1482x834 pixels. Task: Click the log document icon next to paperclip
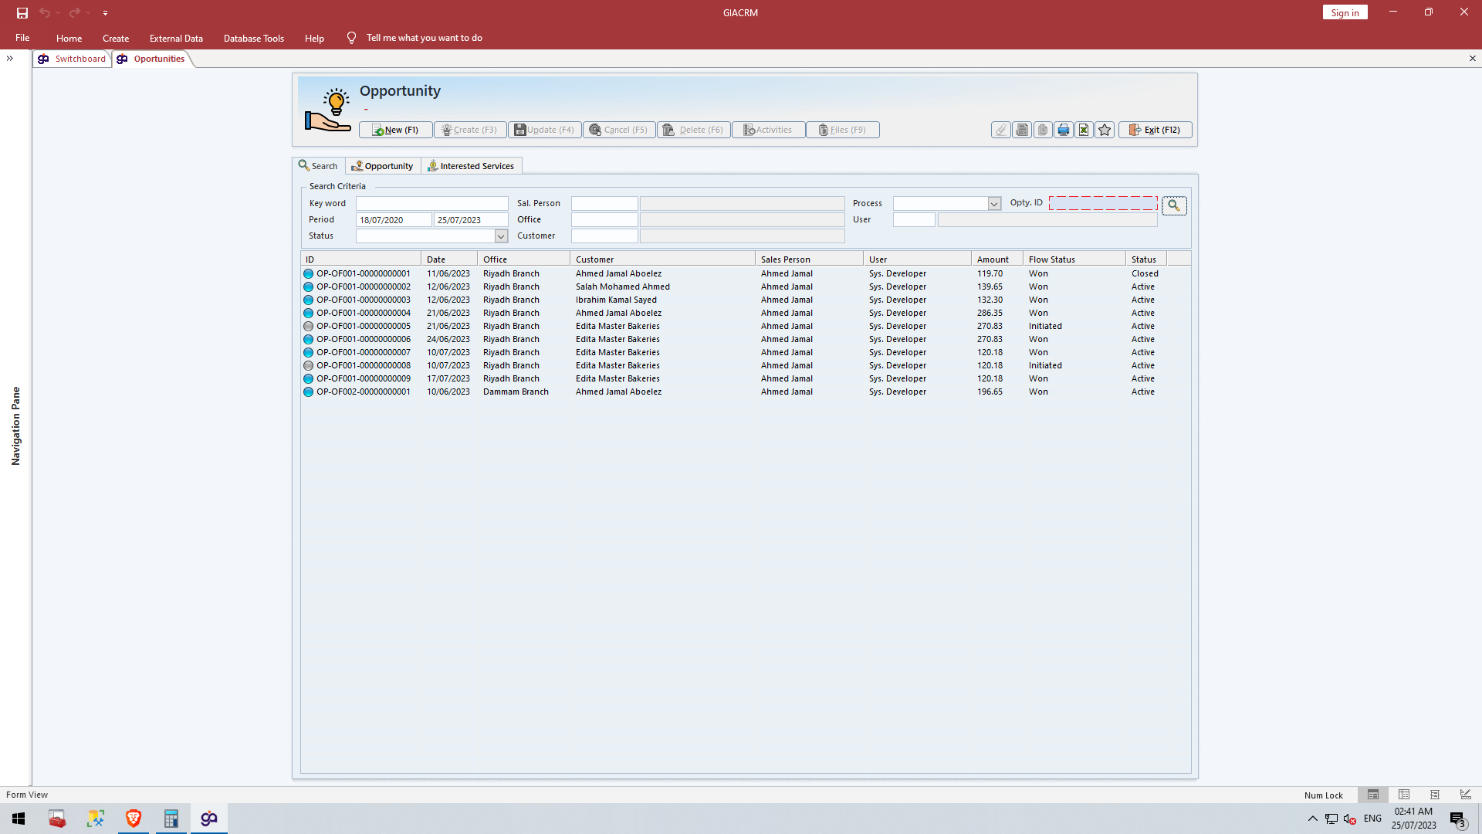click(1021, 130)
